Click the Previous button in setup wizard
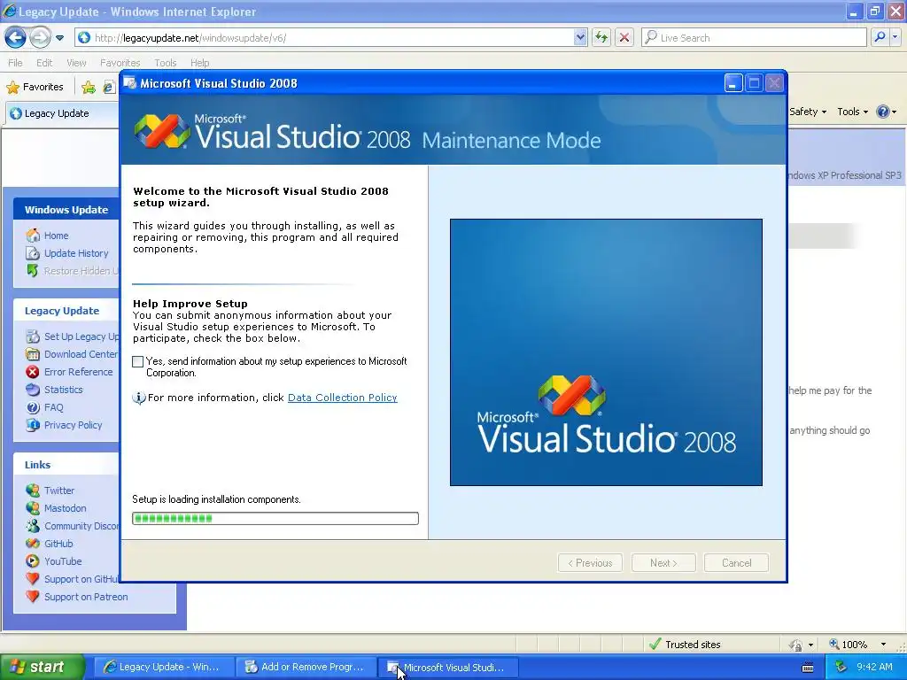The width and height of the screenshot is (907, 680). coord(590,563)
